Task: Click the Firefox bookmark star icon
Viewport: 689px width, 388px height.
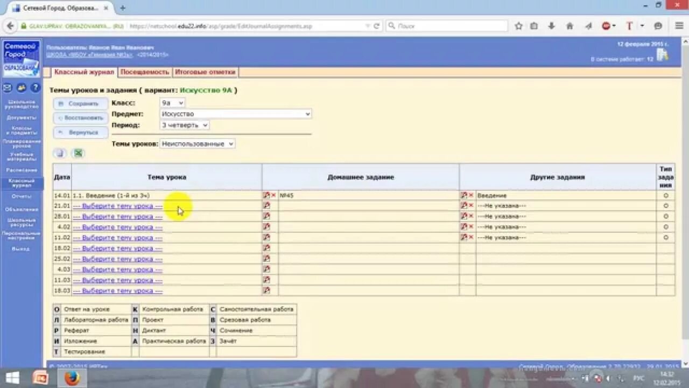Action: click(518, 26)
